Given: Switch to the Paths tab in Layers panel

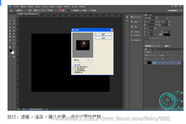Looking at the screenshot, I should (x=155, y=49).
